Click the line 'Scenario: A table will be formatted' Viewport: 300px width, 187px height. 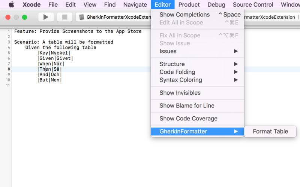tap(64, 42)
